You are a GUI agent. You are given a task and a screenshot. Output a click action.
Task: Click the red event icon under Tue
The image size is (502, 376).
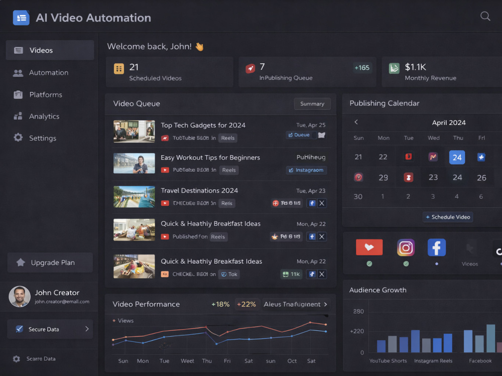click(409, 157)
